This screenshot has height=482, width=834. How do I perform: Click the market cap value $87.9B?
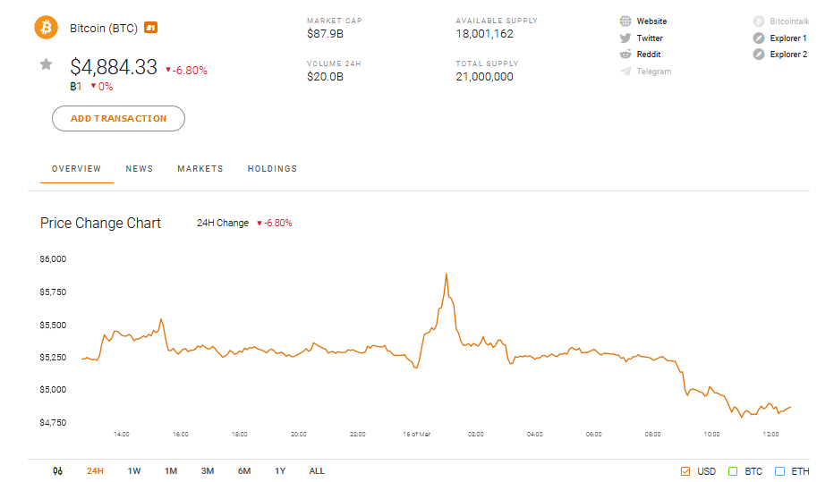[x=325, y=34]
